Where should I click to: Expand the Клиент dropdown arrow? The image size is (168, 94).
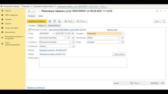pos(66,38)
